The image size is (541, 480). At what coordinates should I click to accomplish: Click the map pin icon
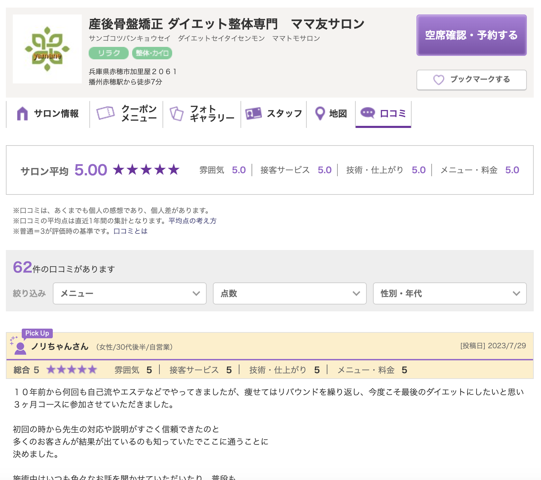click(x=320, y=113)
